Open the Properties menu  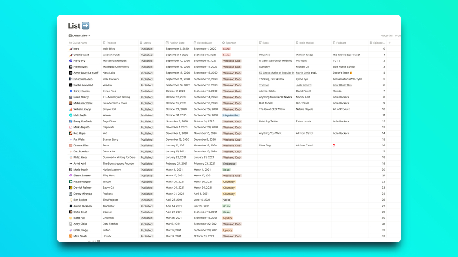point(386,35)
